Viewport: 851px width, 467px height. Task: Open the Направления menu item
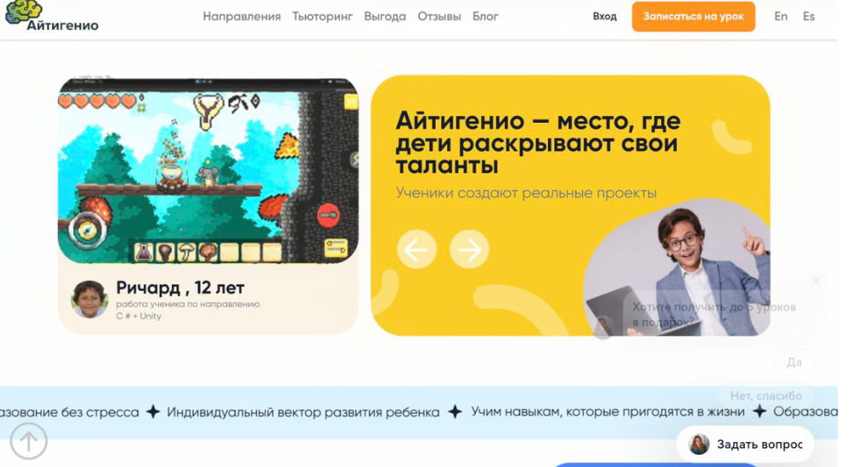pyautogui.click(x=241, y=17)
